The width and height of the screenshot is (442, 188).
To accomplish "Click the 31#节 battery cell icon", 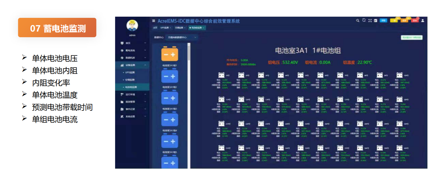I will click(221, 147).
